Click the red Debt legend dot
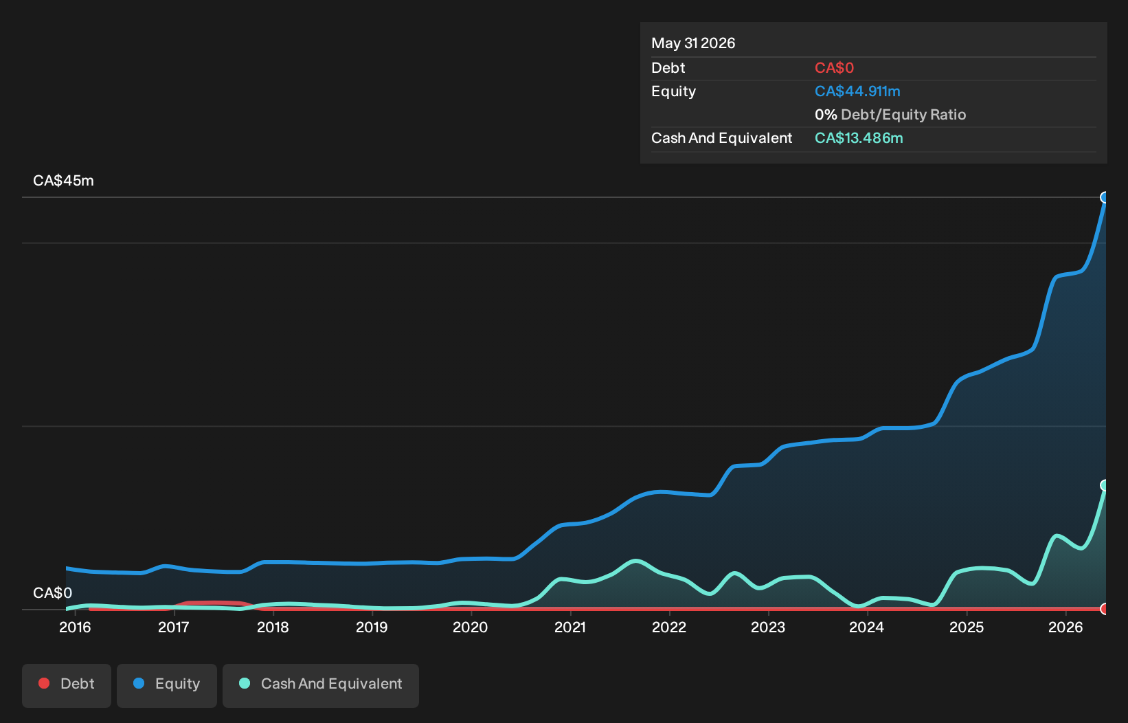The width and height of the screenshot is (1128, 723). click(44, 683)
